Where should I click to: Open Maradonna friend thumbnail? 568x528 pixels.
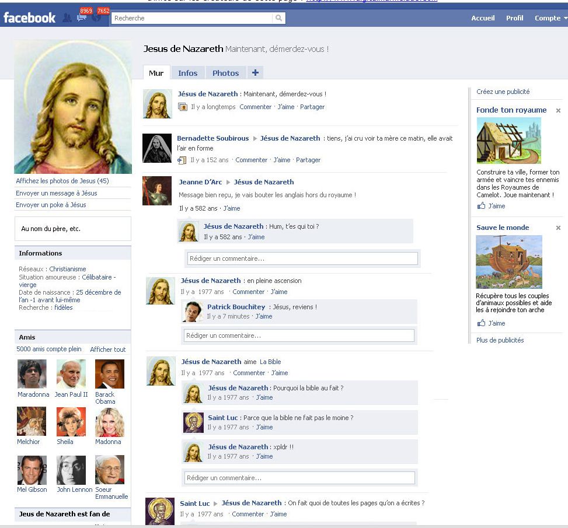[x=32, y=374]
